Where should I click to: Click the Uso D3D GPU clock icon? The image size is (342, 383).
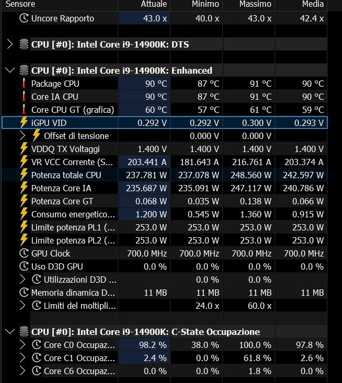24,266
